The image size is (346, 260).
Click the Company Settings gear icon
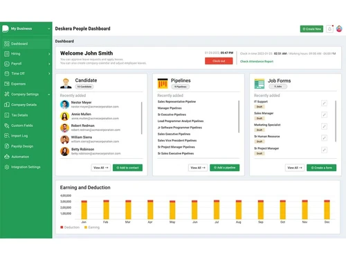click(7, 94)
